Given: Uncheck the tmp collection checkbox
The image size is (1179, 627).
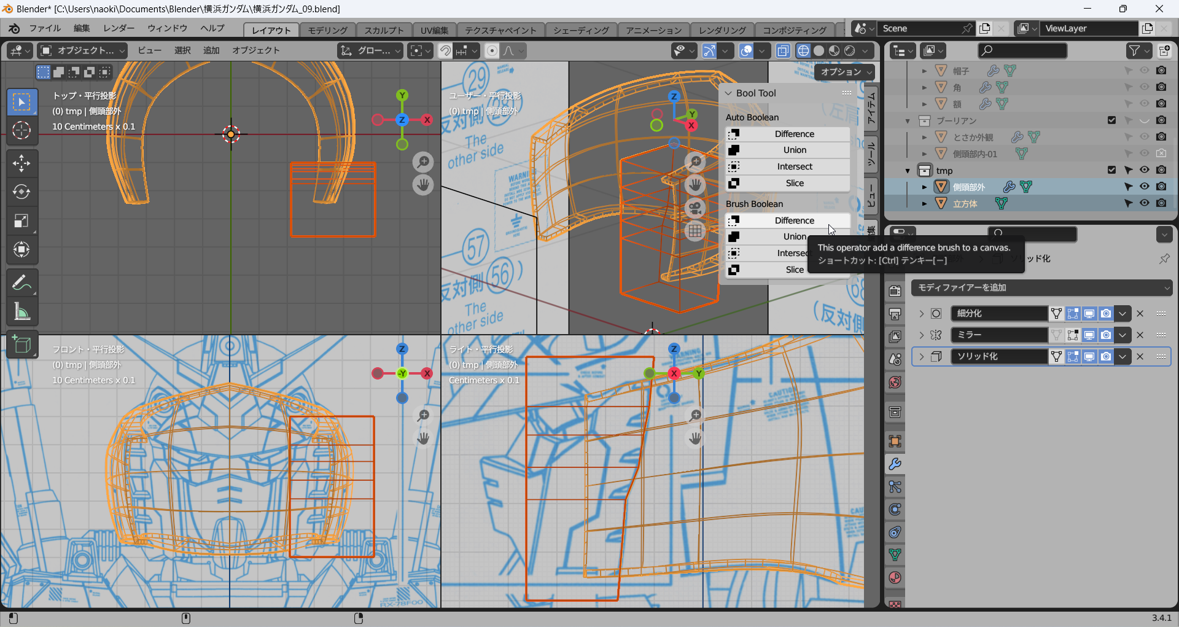Looking at the screenshot, I should tap(1111, 170).
